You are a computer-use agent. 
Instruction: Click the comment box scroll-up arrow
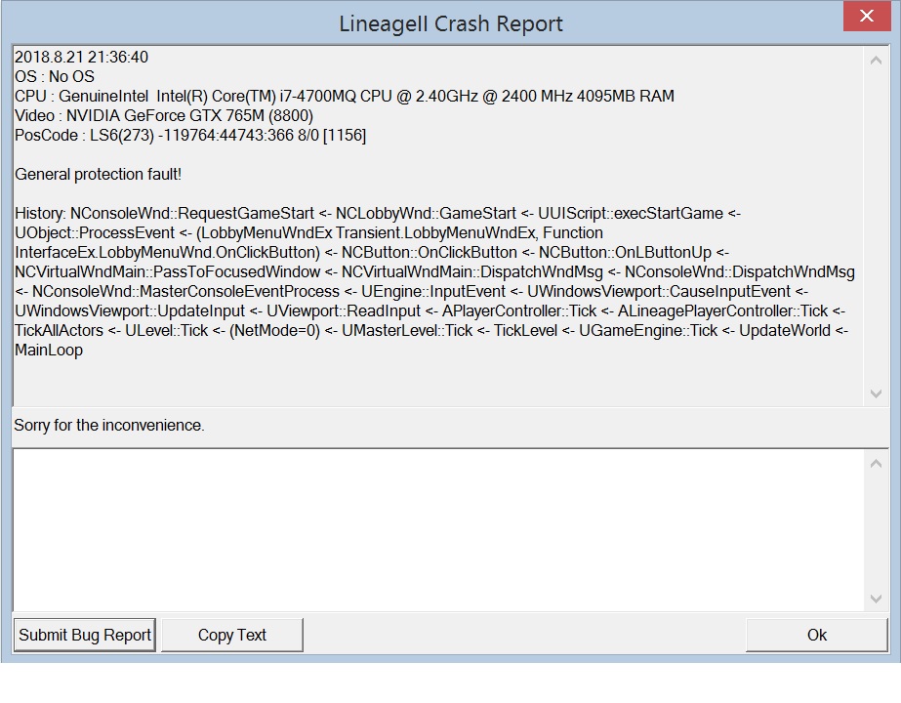click(876, 464)
